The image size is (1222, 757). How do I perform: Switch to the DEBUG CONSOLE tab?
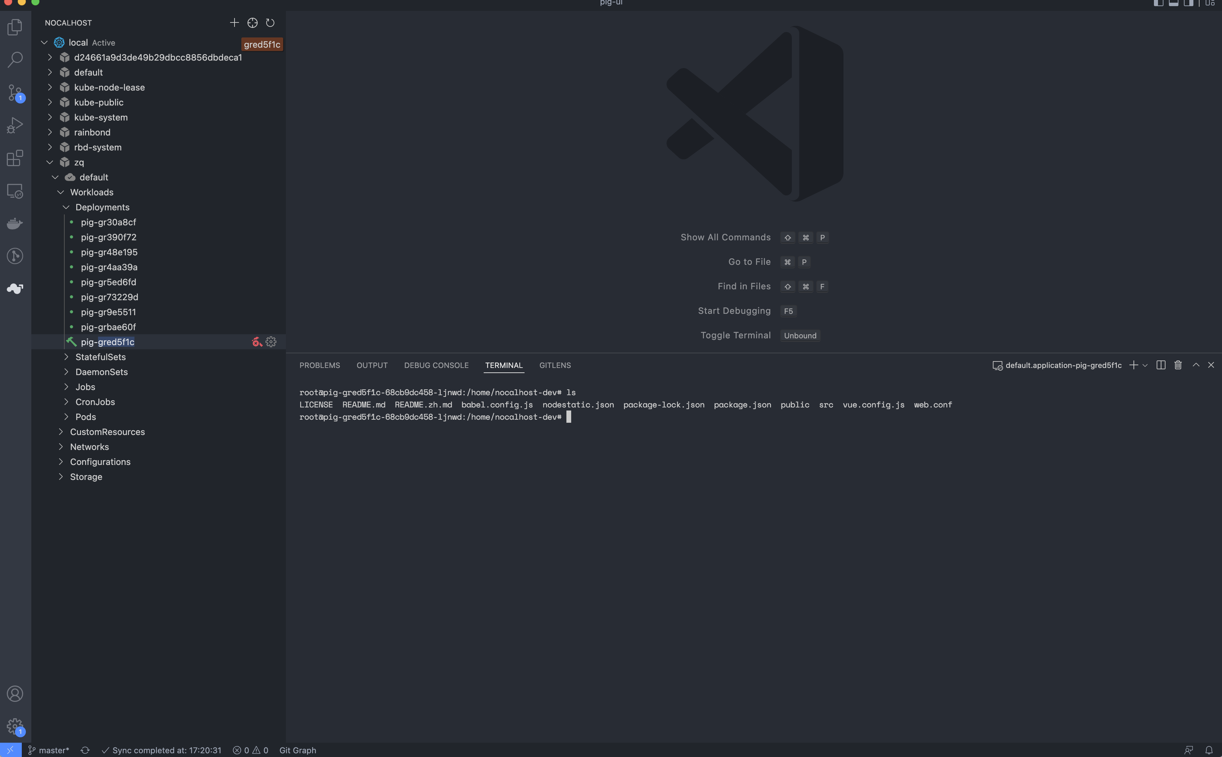click(436, 366)
